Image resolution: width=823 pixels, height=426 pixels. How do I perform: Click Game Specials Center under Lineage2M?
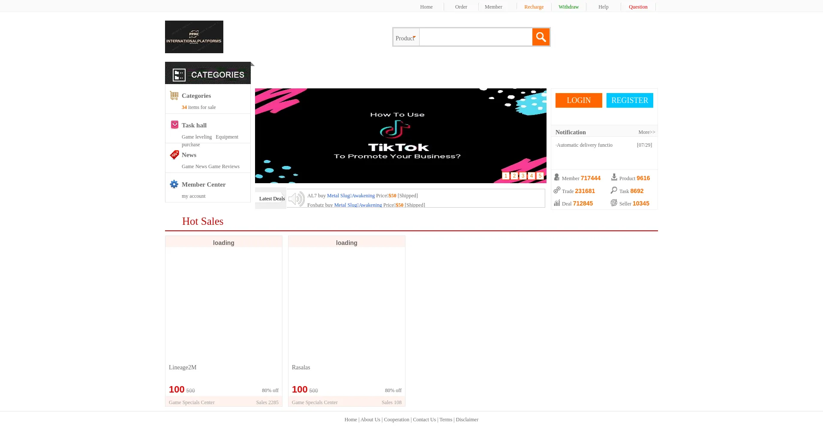[x=192, y=402]
